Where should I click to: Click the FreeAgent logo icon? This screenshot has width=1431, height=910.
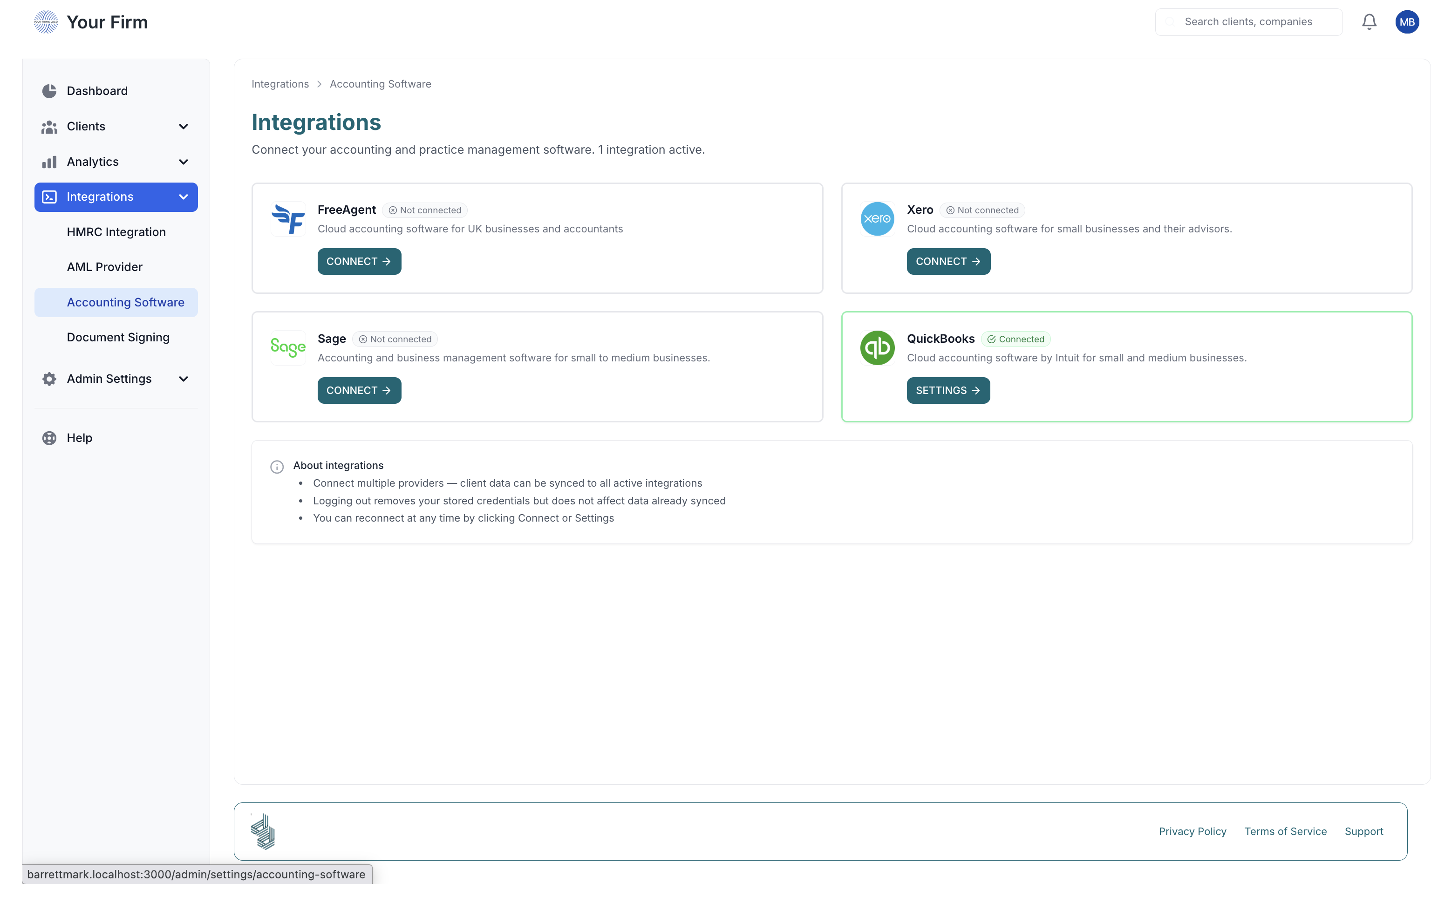(x=287, y=218)
